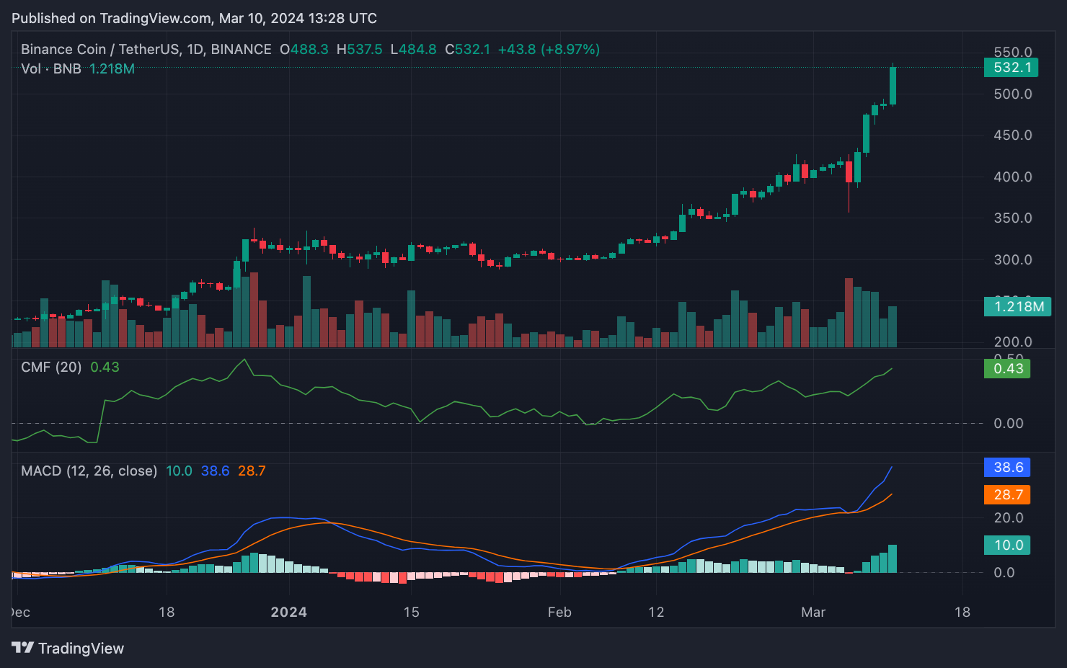
Task: Click the 500.0 price axis label
Action: (x=1013, y=94)
